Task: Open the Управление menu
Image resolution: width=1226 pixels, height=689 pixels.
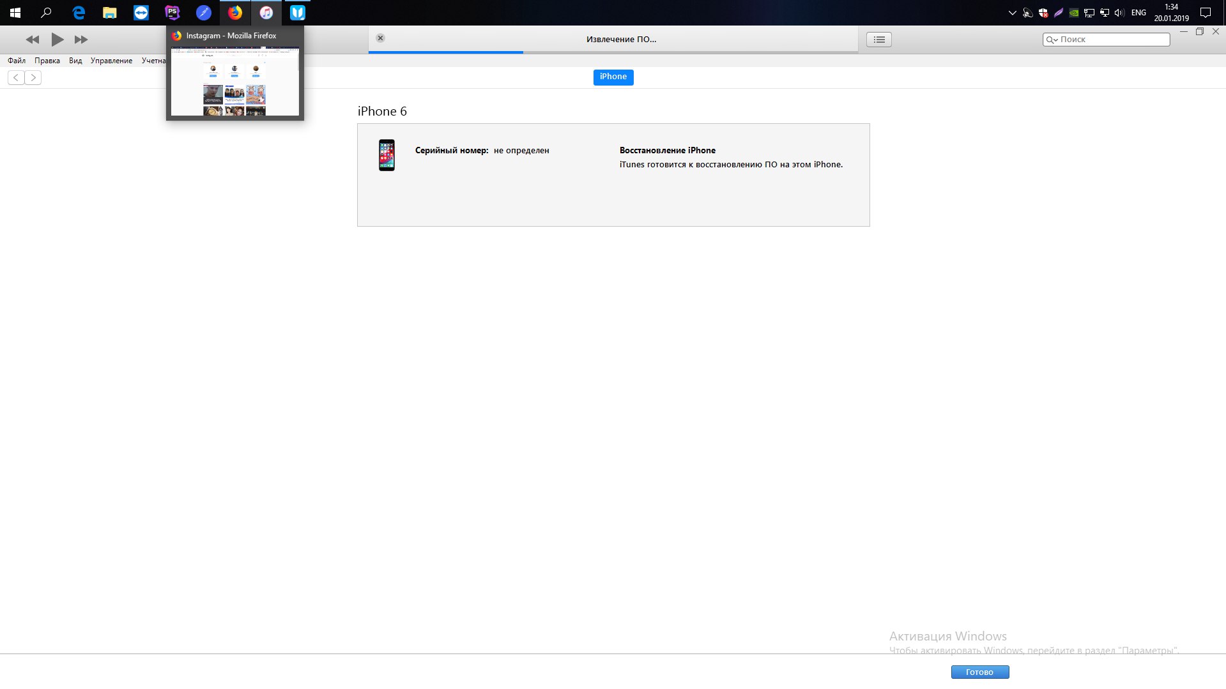Action: 111,61
